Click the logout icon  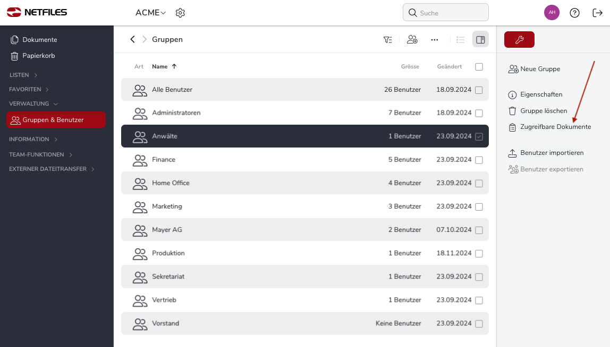[x=598, y=13]
